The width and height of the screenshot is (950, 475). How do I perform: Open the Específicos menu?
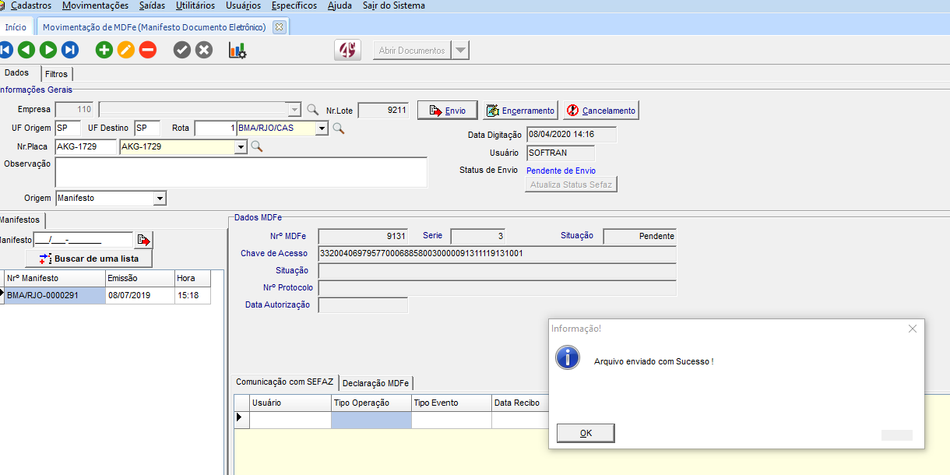(x=294, y=5)
